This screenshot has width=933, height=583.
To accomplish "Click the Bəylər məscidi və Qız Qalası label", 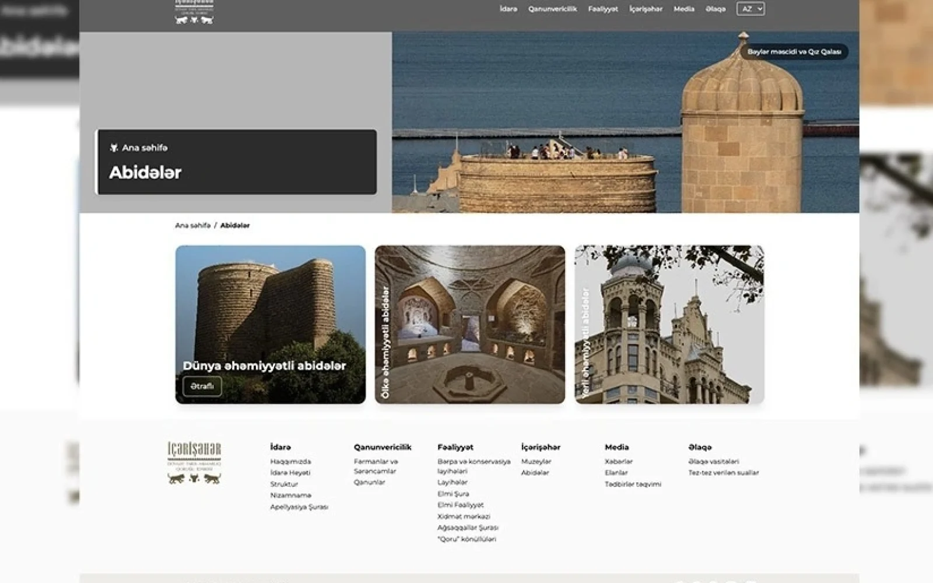I will coord(794,52).
